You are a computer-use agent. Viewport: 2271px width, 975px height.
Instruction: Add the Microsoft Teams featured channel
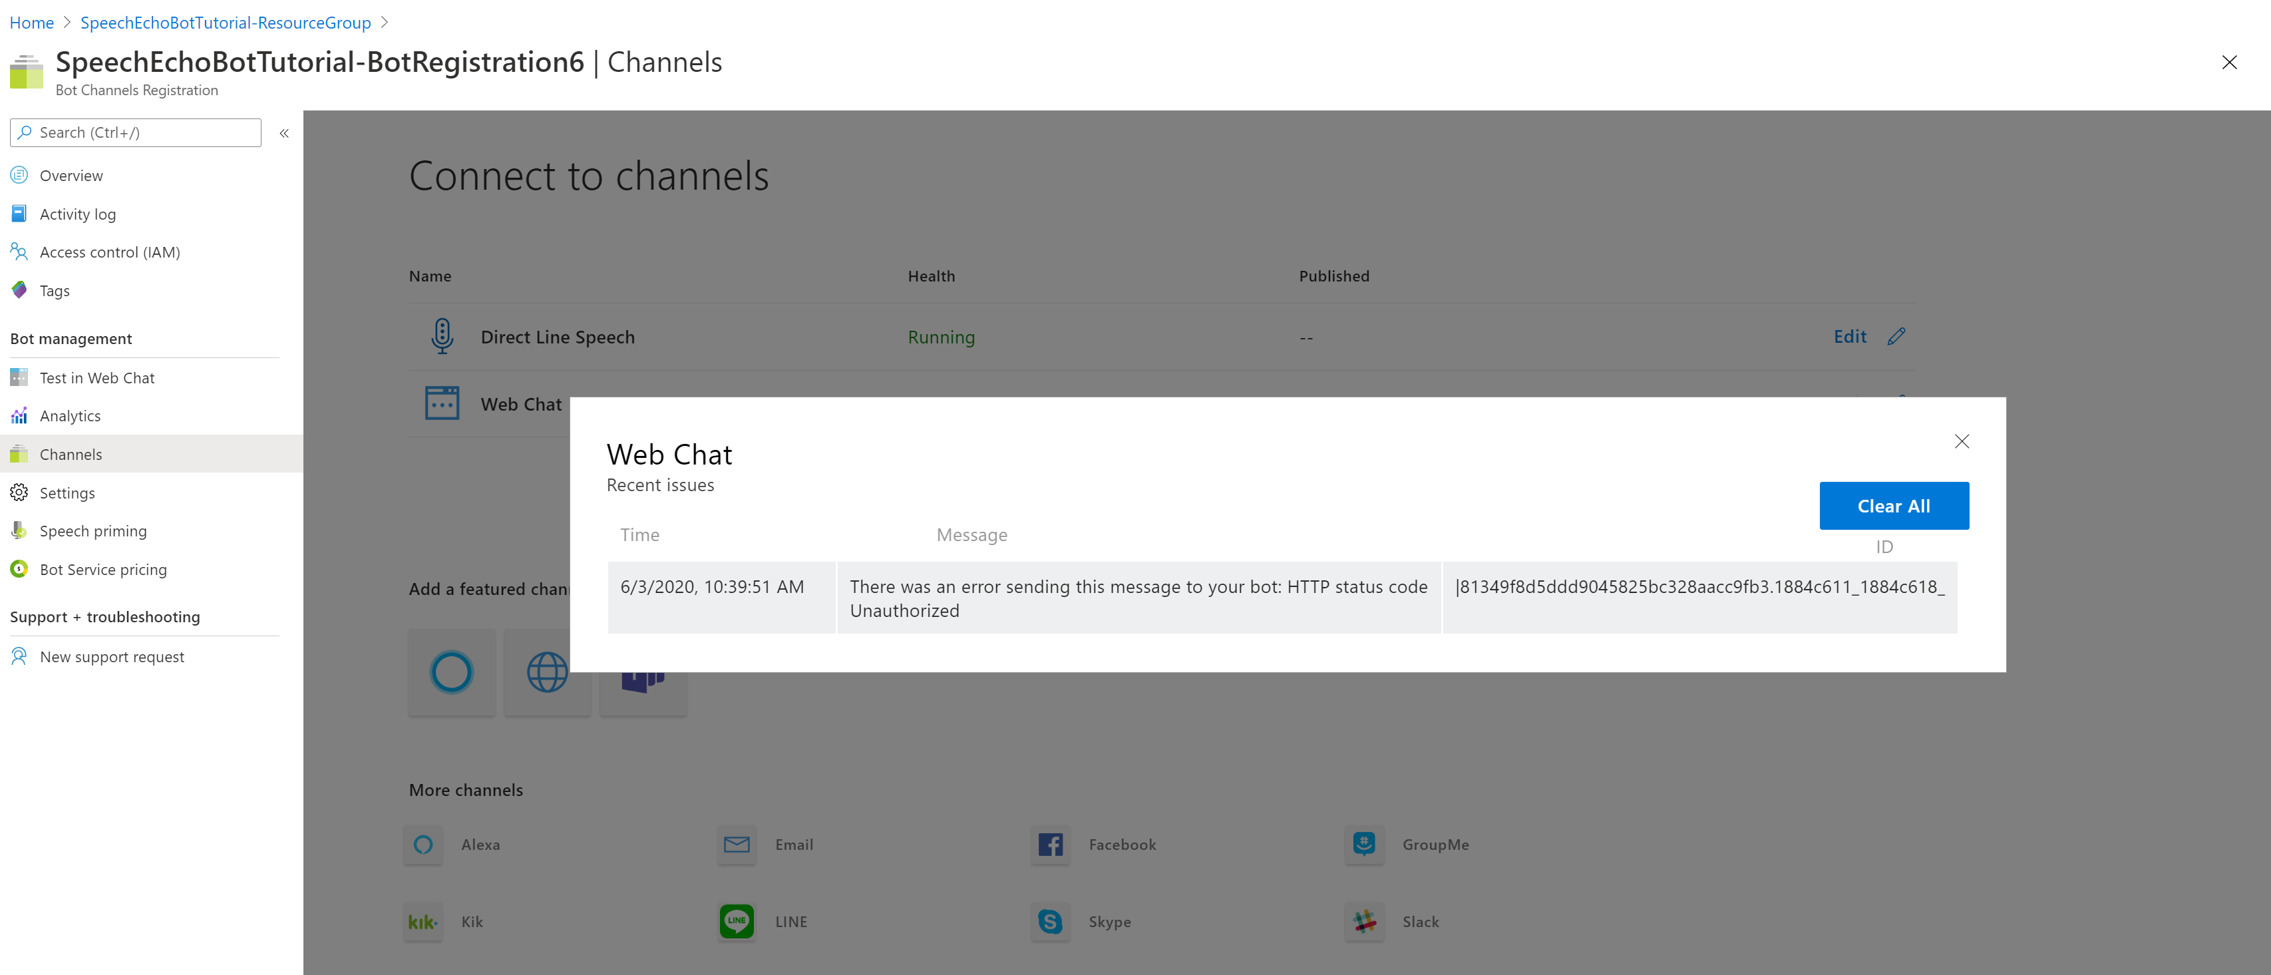tap(643, 672)
